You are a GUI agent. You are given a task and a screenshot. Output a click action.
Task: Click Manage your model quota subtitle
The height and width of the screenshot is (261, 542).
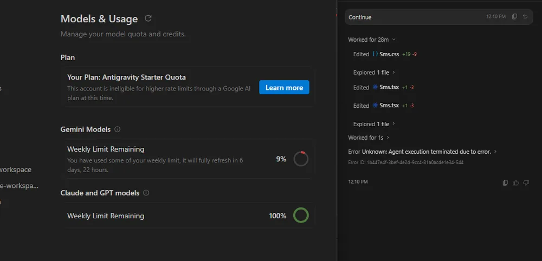pyautogui.click(x=123, y=34)
